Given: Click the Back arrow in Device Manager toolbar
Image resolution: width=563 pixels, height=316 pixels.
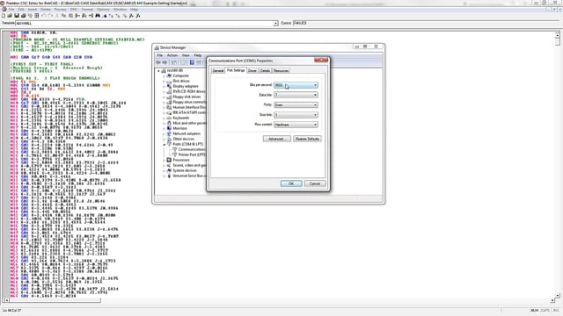Looking at the screenshot, I should tap(158, 62).
